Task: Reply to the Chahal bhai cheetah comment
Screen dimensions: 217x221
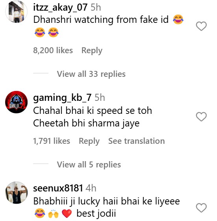Action: point(89,141)
